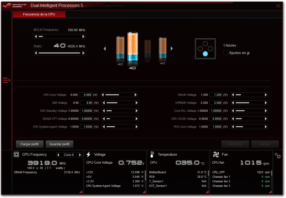Click the Fan panel fan icon
286x198 pixels.
(216, 154)
